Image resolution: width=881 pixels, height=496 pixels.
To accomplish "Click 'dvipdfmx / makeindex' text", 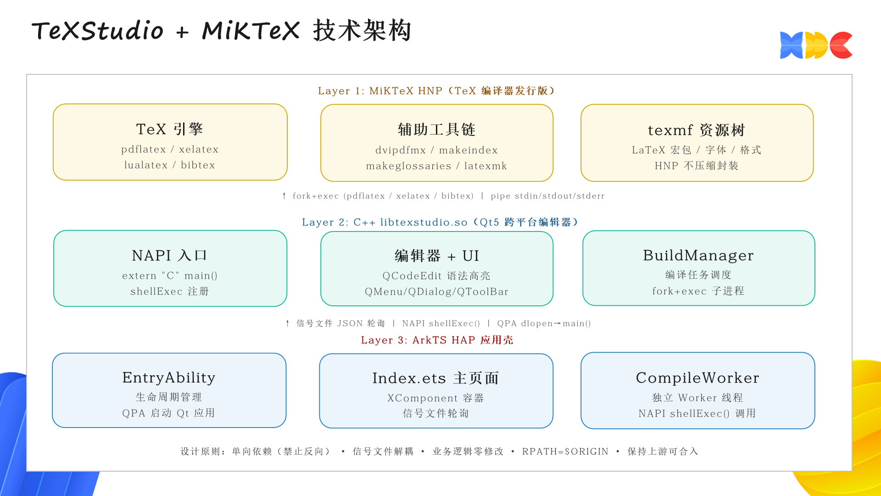I will point(437,150).
